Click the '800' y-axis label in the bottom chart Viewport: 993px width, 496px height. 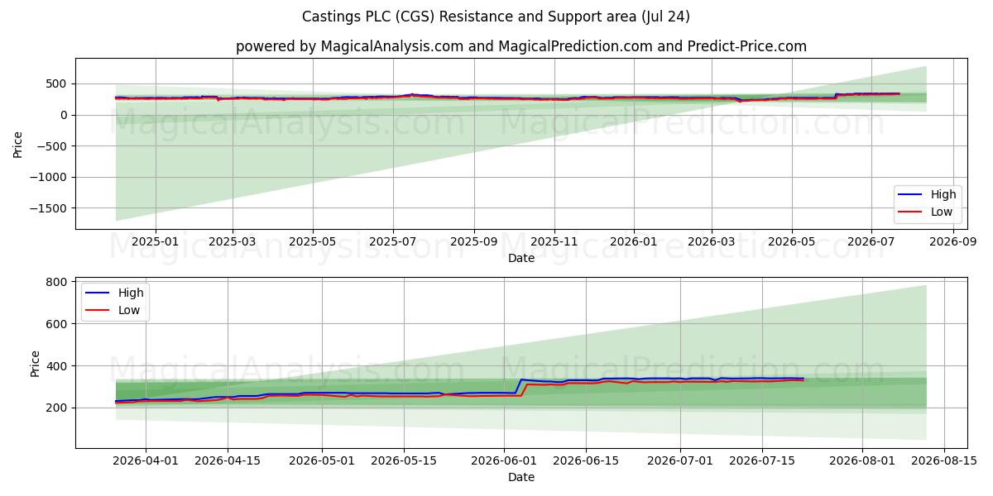(59, 282)
